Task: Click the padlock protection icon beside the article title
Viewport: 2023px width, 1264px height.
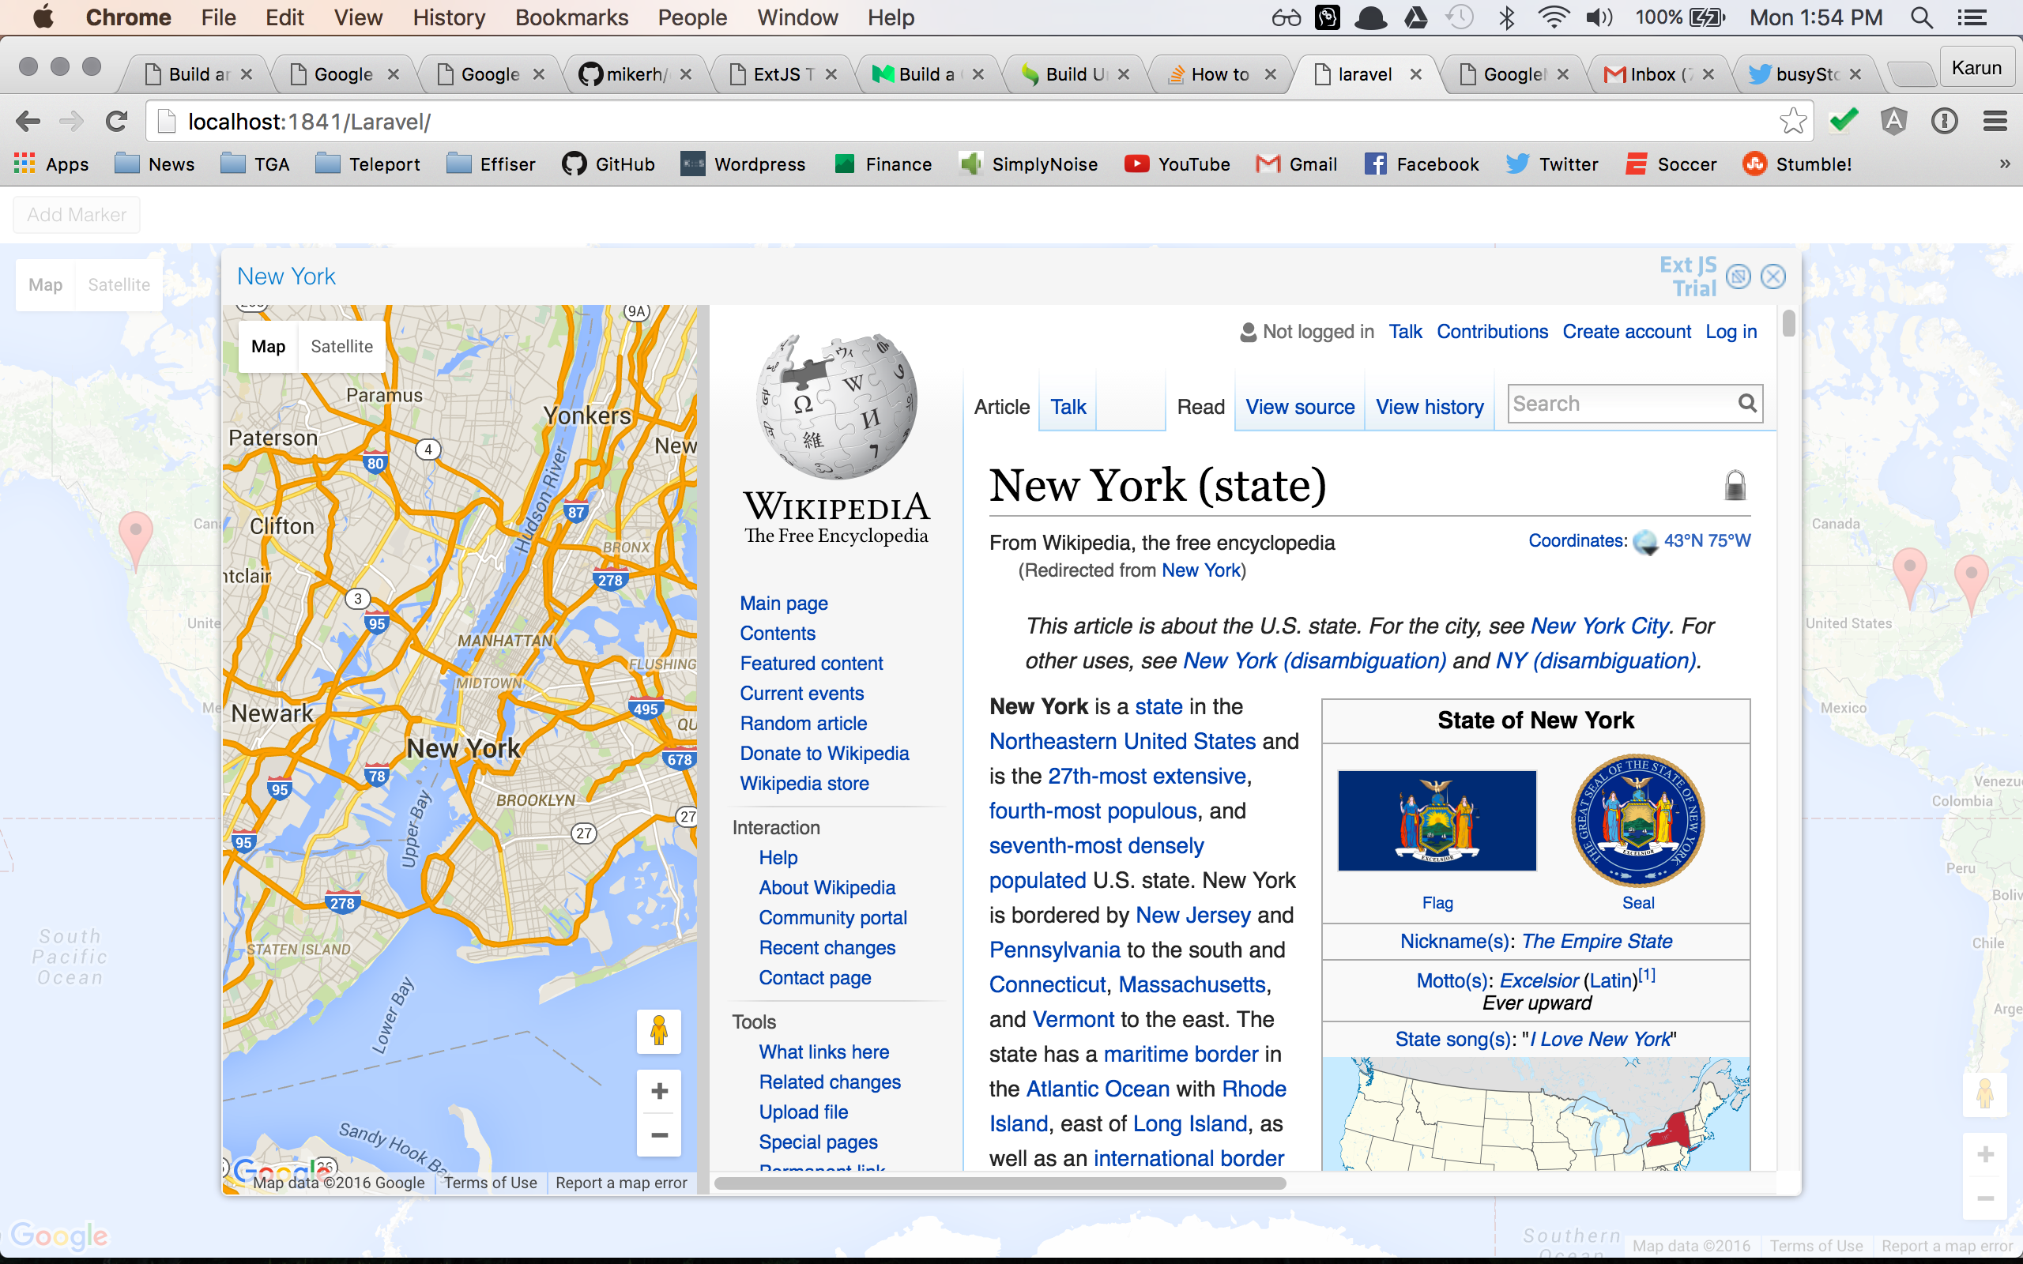Action: (1736, 486)
